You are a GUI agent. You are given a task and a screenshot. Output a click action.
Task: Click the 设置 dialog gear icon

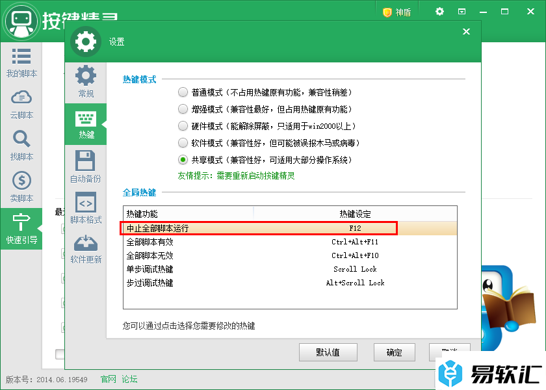[86, 42]
